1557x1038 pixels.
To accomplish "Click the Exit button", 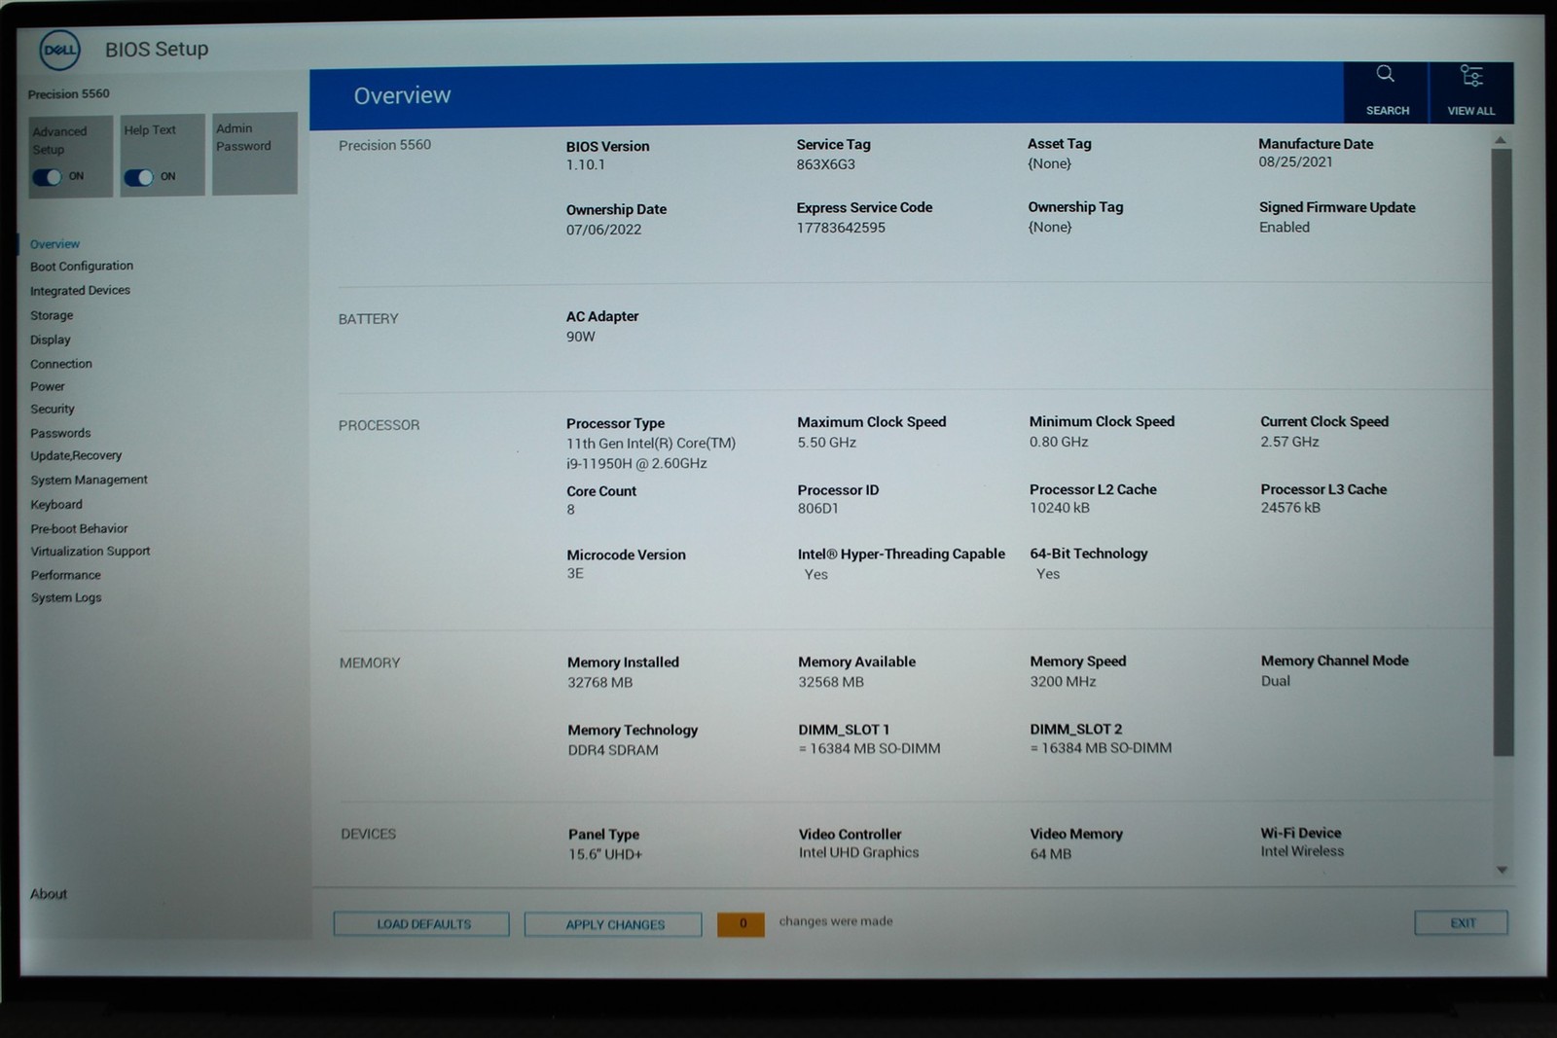I will coord(1462,922).
